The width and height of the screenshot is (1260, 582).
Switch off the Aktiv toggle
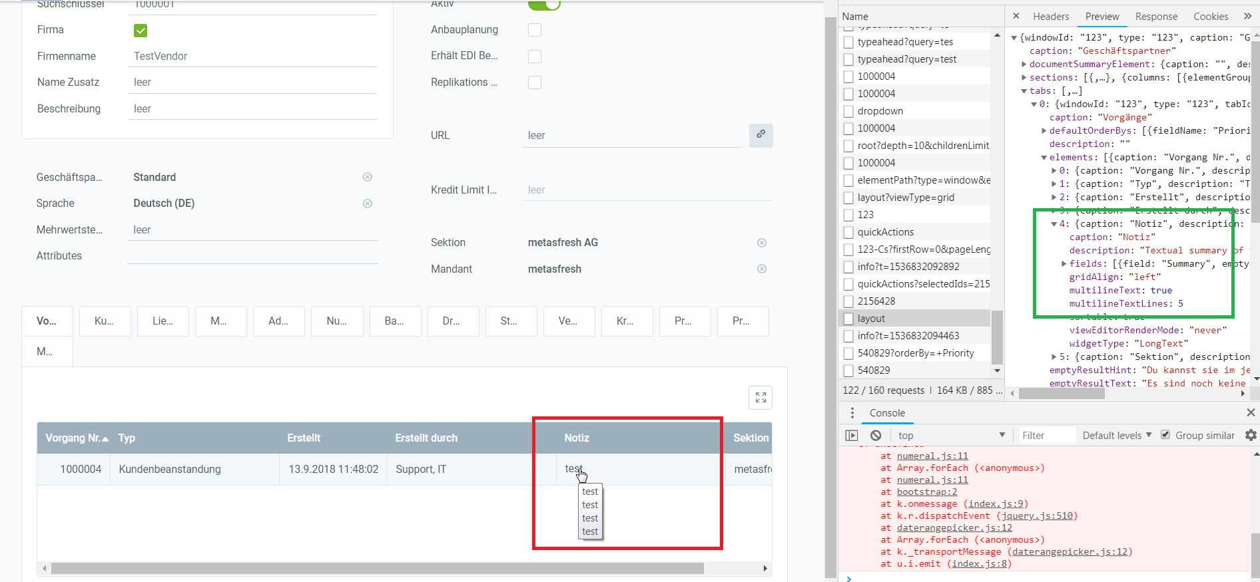point(544,5)
